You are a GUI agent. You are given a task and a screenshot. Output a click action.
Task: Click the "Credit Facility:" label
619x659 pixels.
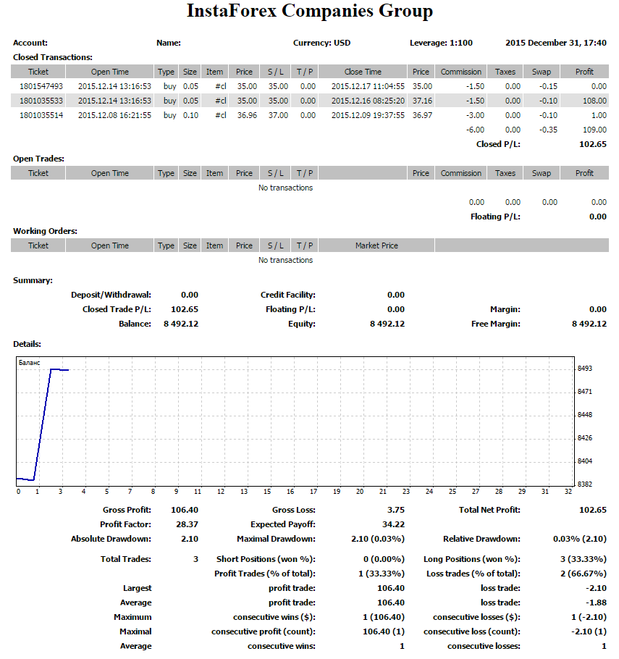click(288, 295)
